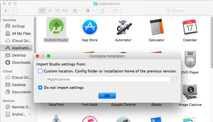
Task: Open the gear Action menu
Action: coord(90,11)
